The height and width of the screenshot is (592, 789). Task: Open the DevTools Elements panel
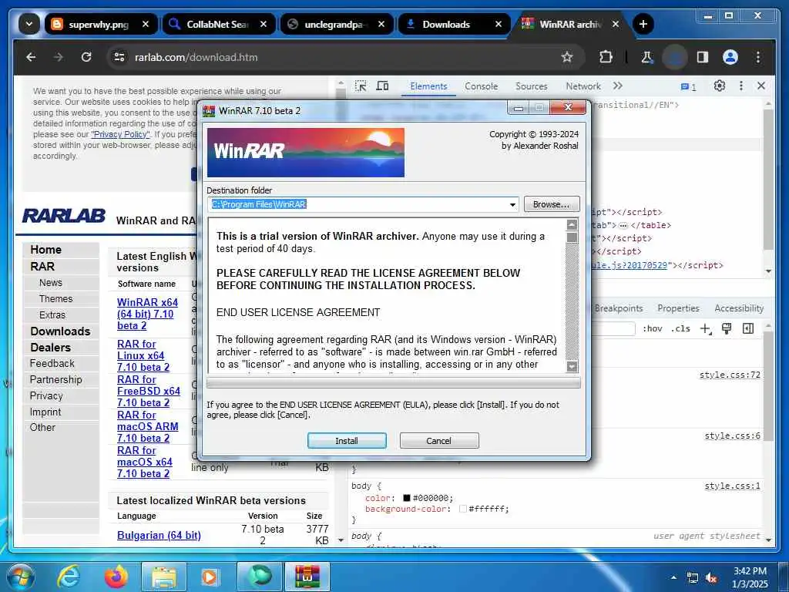pyautogui.click(x=428, y=86)
